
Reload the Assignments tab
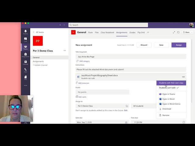click(x=178, y=32)
